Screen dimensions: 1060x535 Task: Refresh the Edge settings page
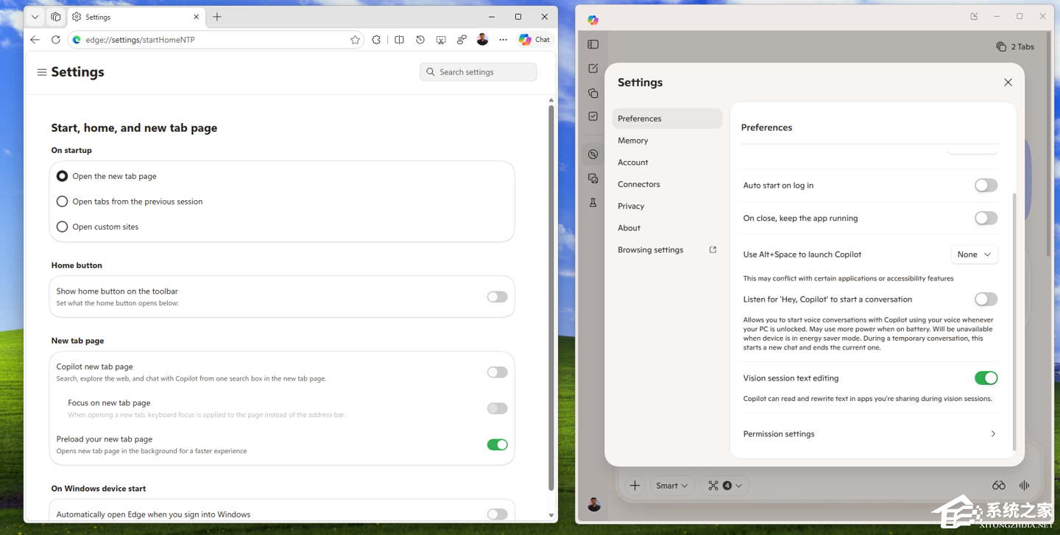(56, 40)
